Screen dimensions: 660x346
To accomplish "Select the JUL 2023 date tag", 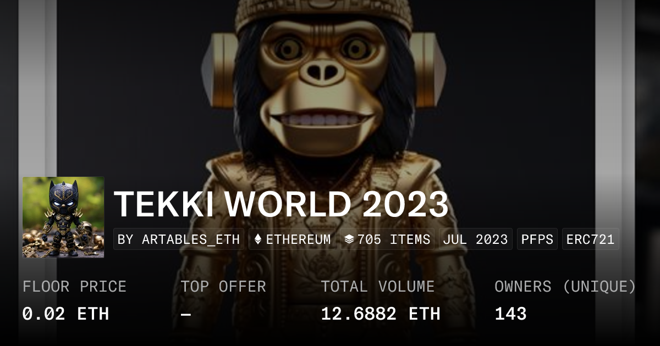I will click(476, 239).
